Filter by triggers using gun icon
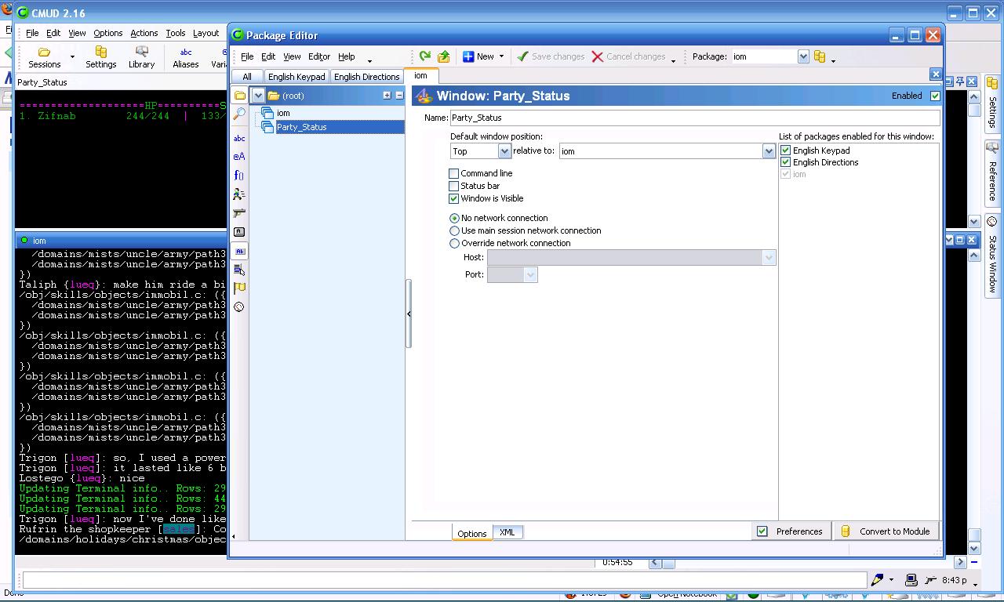 pyautogui.click(x=239, y=212)
